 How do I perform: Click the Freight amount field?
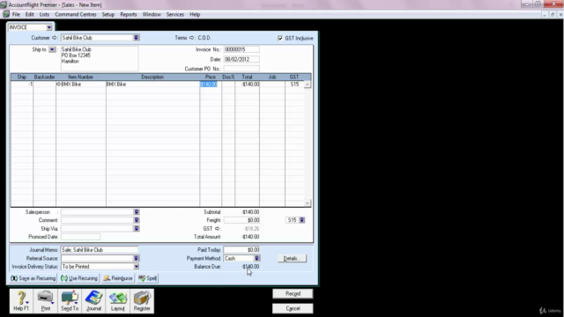(x=241, y=220)
